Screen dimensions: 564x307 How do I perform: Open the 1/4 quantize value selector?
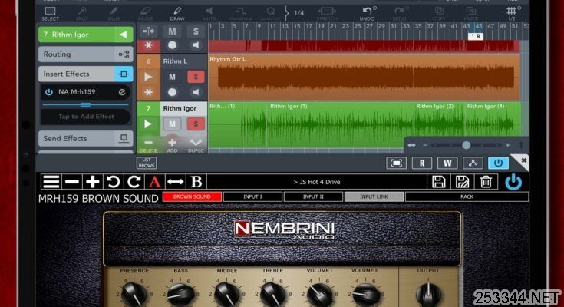pos(298,13)
